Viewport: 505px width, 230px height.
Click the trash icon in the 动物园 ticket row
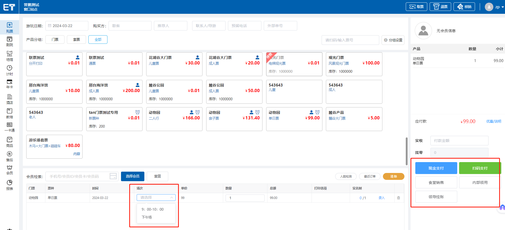(x=398, y=198)
